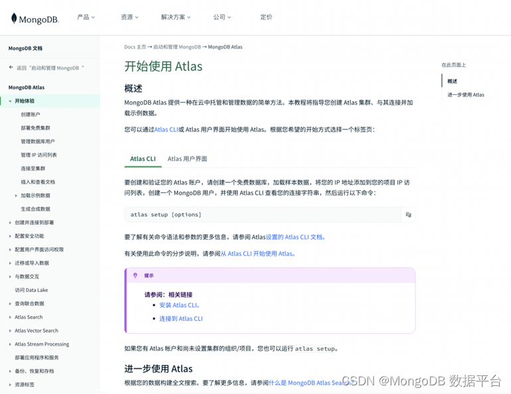Open the 连接至集群 sidebar page
The height and width of the screenshot is (394, 511).
pos(33,168)
